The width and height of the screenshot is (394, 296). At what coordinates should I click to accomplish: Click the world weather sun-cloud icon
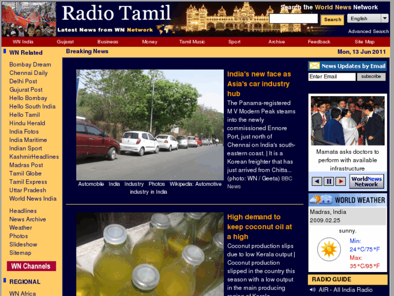pyautogui.click(x=321, y=200)
